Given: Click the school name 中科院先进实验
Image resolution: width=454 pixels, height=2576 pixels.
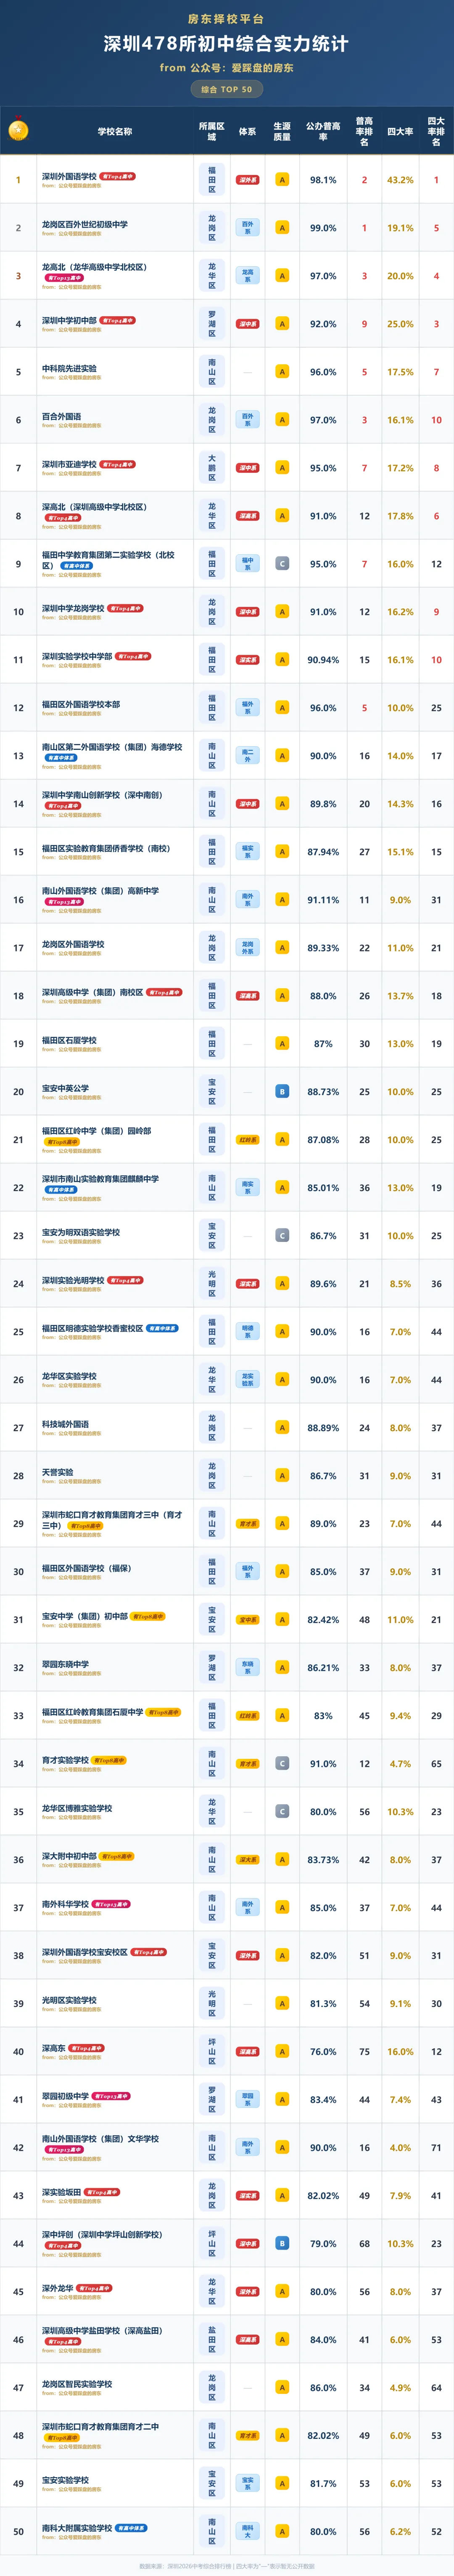Looking at the screenshot, I should 69,368.
